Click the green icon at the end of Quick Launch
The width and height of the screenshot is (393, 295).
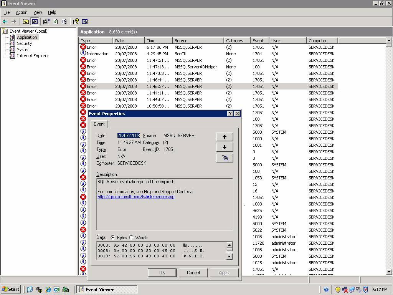tap(66, 290)
